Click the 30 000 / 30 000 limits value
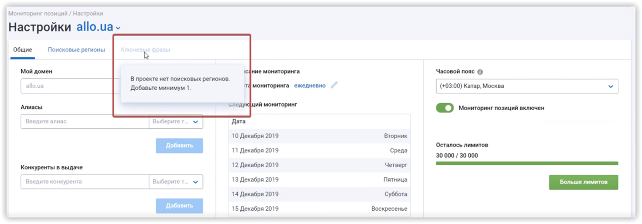The width and height of the screenshot is (642, 224). (x=457, y=155)
